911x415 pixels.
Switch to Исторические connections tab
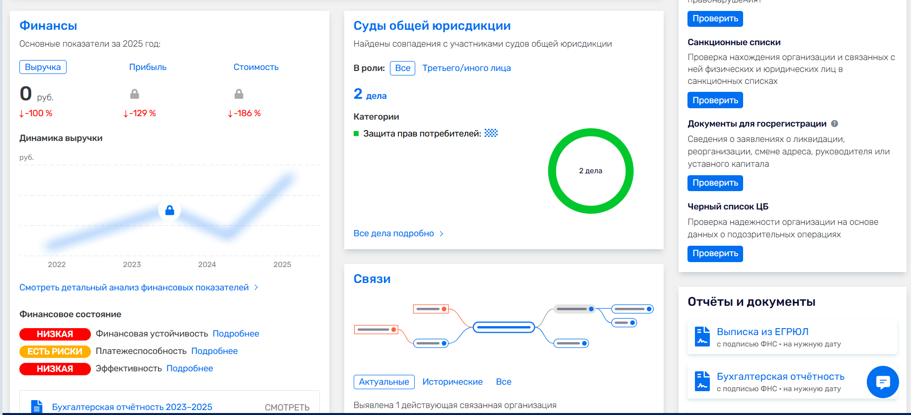[453, 382]
